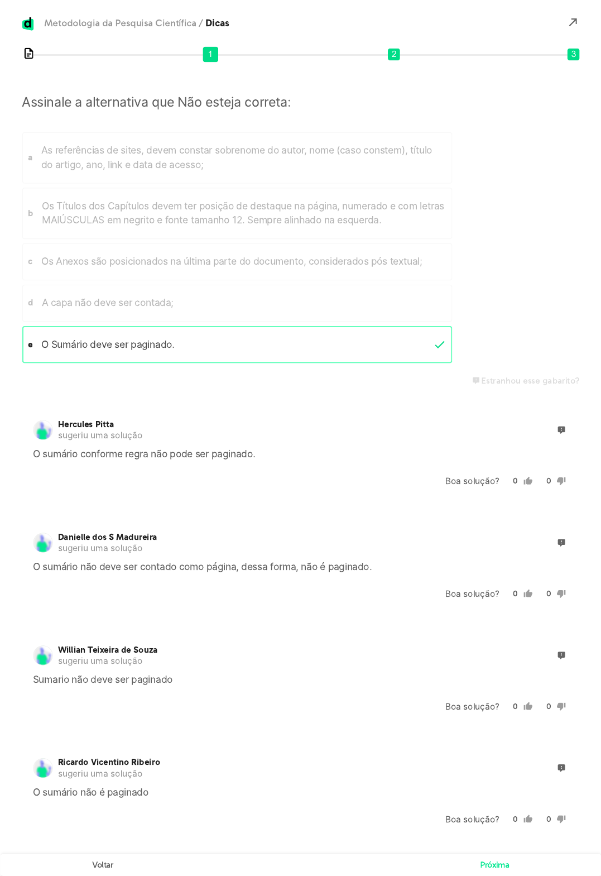Jump to question 3 step marker
This screenshot has width=601, height=876.
573,54
